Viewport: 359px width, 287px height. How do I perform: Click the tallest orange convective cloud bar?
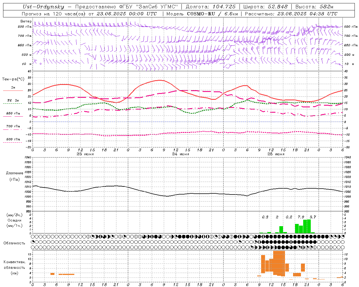(279, 263)
